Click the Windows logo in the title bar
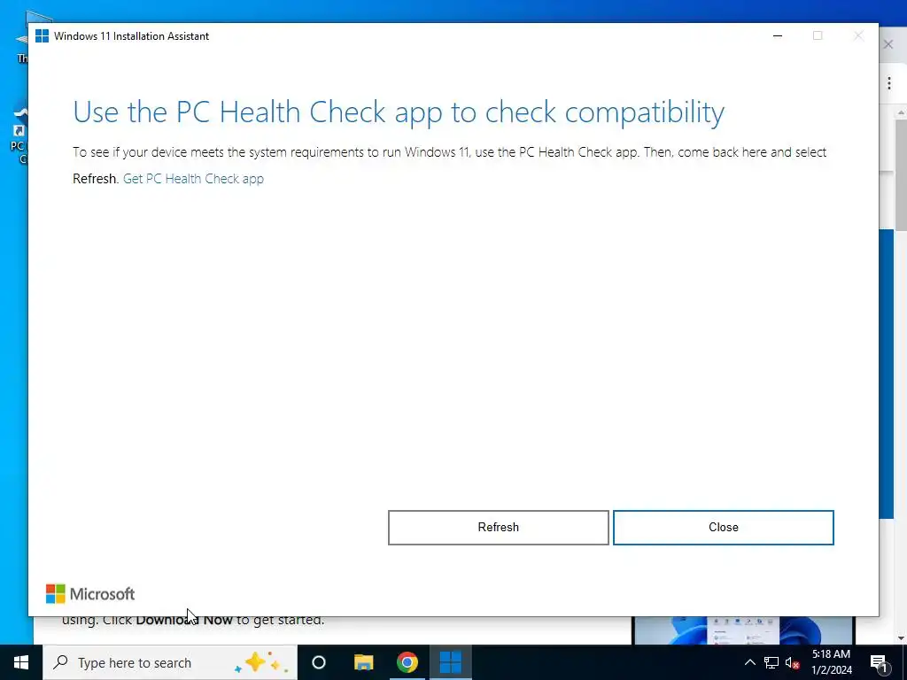This screenshot has width=907, height=680. click(x=42, y=35)
